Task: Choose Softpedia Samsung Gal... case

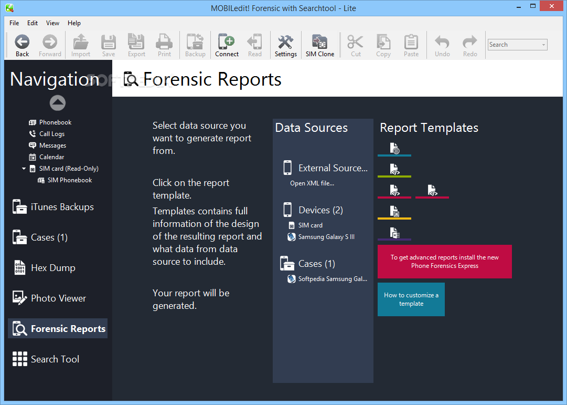Action: tap(328, 279)
